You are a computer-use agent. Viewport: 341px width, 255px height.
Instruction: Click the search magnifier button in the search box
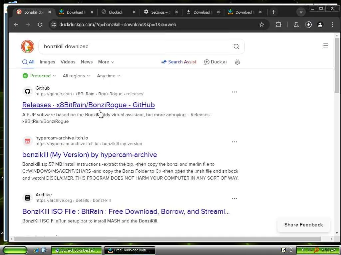tap(236, 46)
